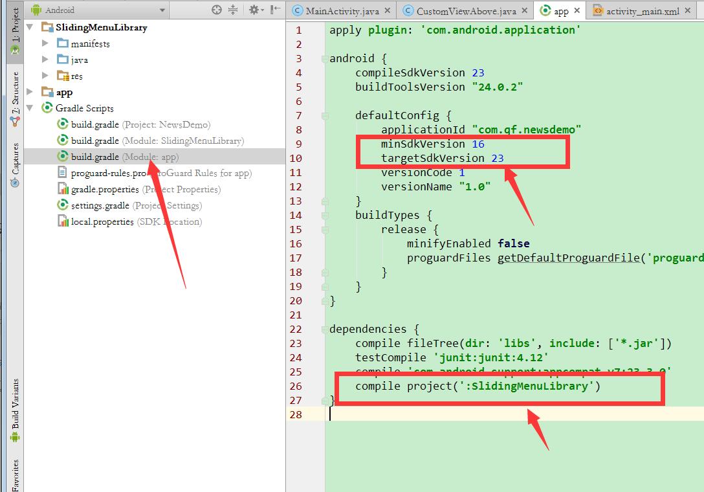Fold the dependencies block at line 22

[324, 330]
